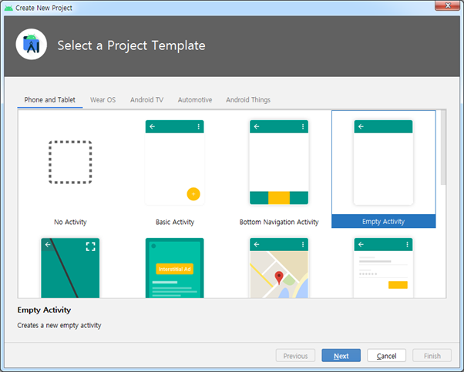Click the Android Studio logo in header
The image size is (464, 372).
[32, 45]
